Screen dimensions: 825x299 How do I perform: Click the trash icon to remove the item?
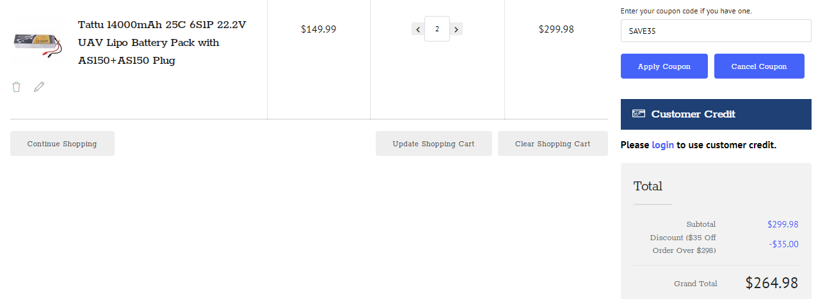click(17, 87)
